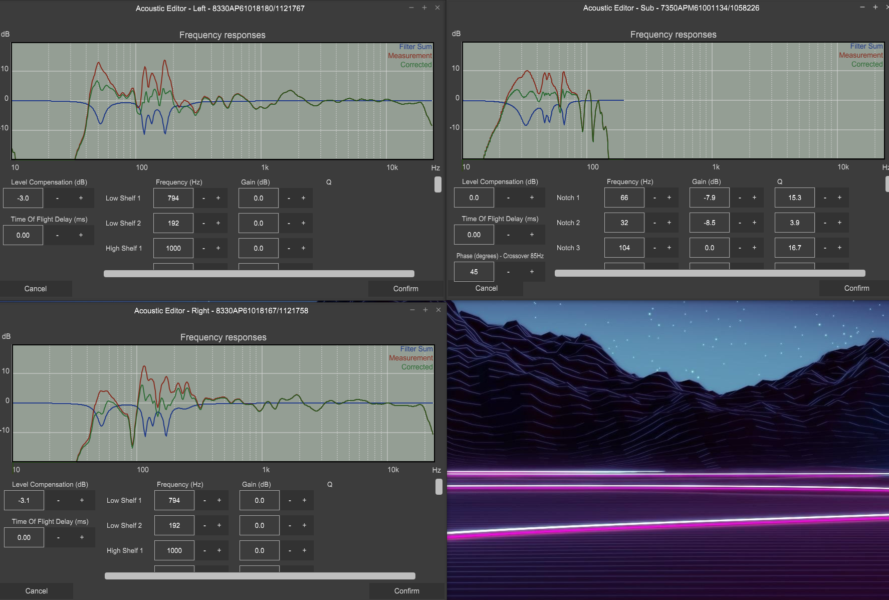Image resolution: width=889 pixels, height=600 pixels.
Task: Confirm settings in Right Acoustic Editor
Action: pyautogui.click(x=407, y=591)
